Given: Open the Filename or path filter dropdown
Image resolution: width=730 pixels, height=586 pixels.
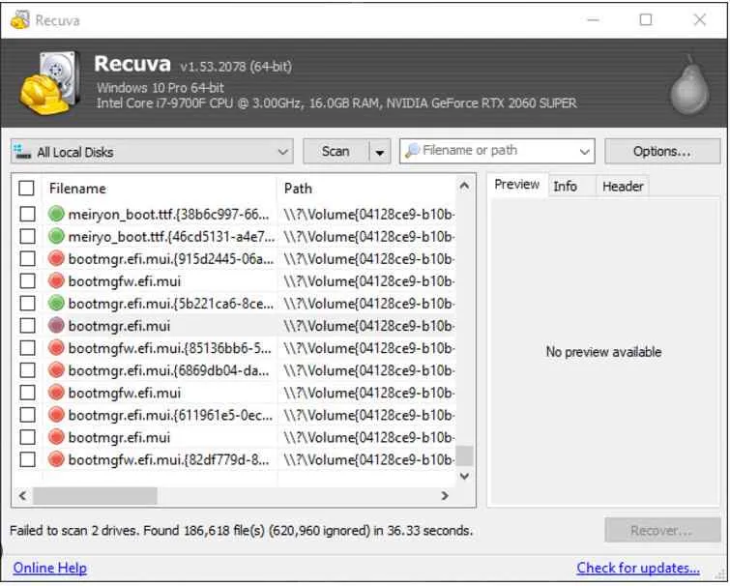Looking at the screenshot, I should coord(584,152).
